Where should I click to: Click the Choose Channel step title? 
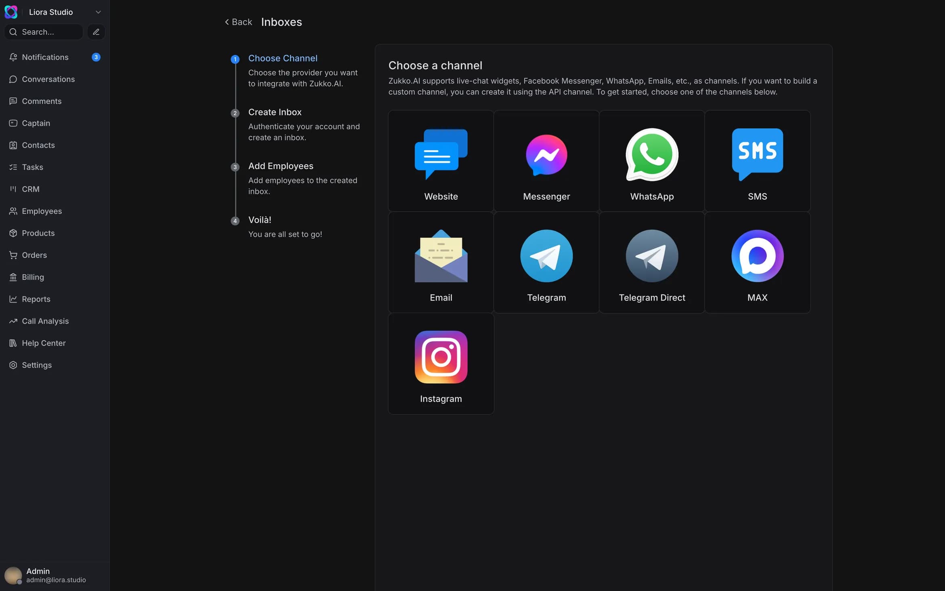pos(283,58)
